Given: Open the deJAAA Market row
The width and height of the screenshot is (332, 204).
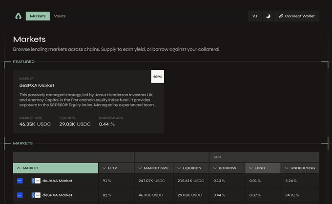Looking at the screenshot, I should click(166, 181).
